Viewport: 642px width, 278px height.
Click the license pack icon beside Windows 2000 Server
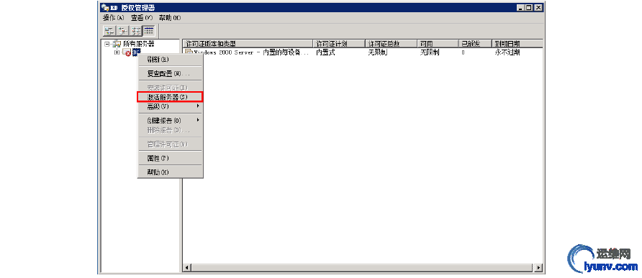pyautogui.click(x=189, y=52)
